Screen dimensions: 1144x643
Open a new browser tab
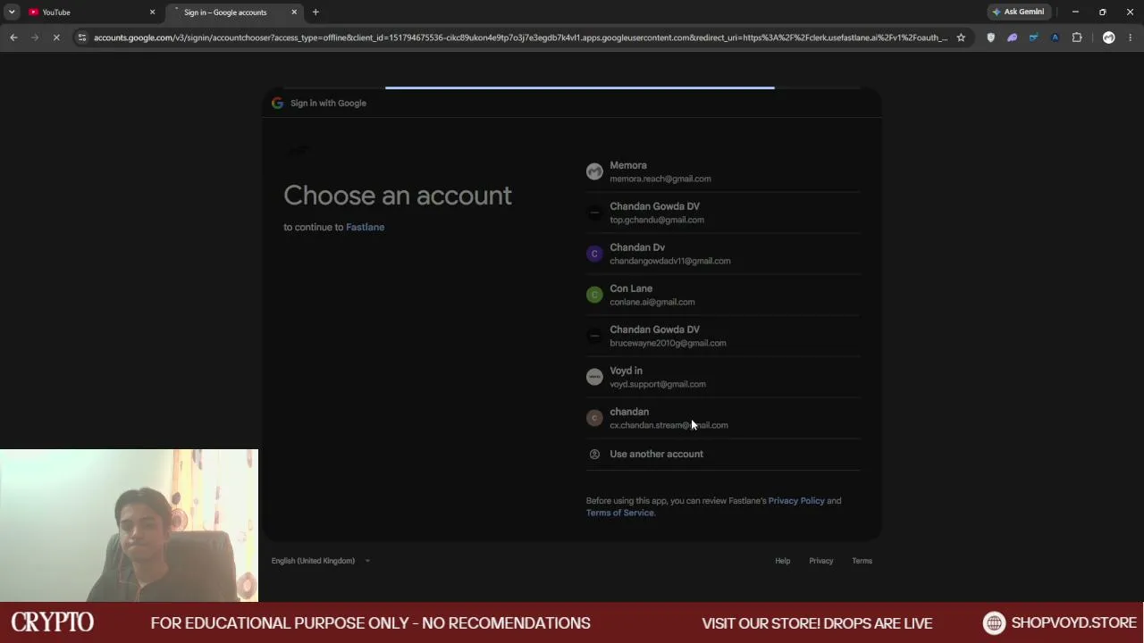click(x=315, y=13)
